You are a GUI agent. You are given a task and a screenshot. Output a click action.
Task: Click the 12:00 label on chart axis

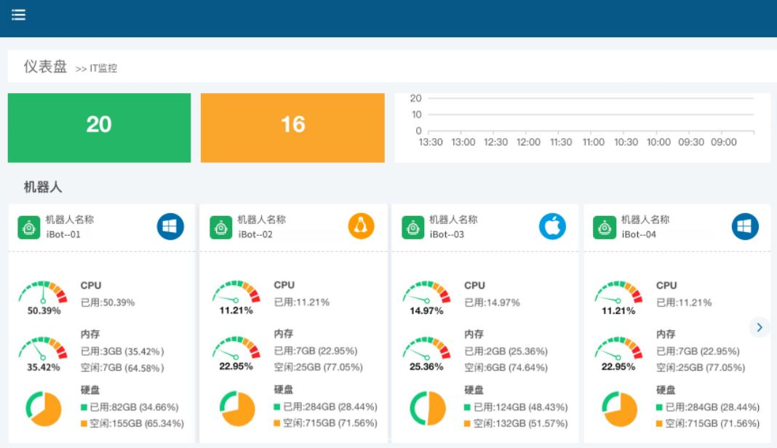click(528, 143)
